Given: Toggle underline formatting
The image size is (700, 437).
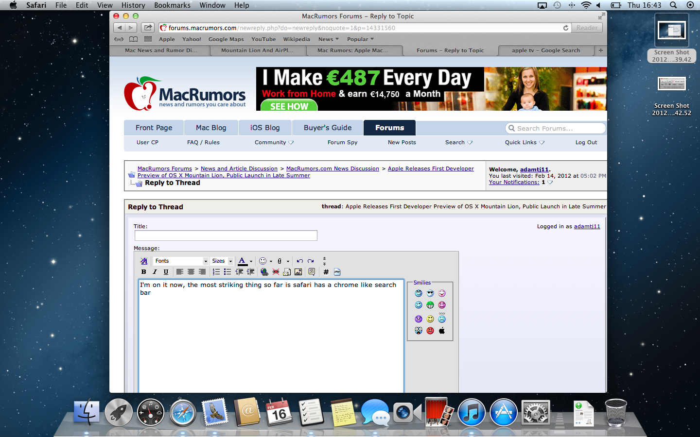Looking at the screenshot, I should point(166,272).
